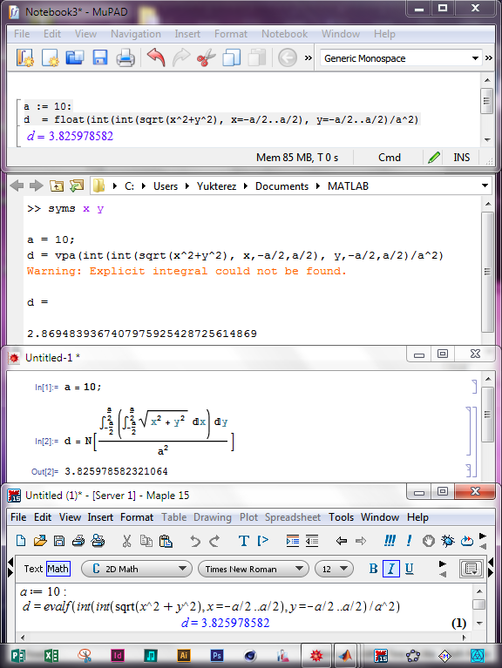Open the View menu in MuPAD
Screen dimensions: 502x668
tap(85, 34)
